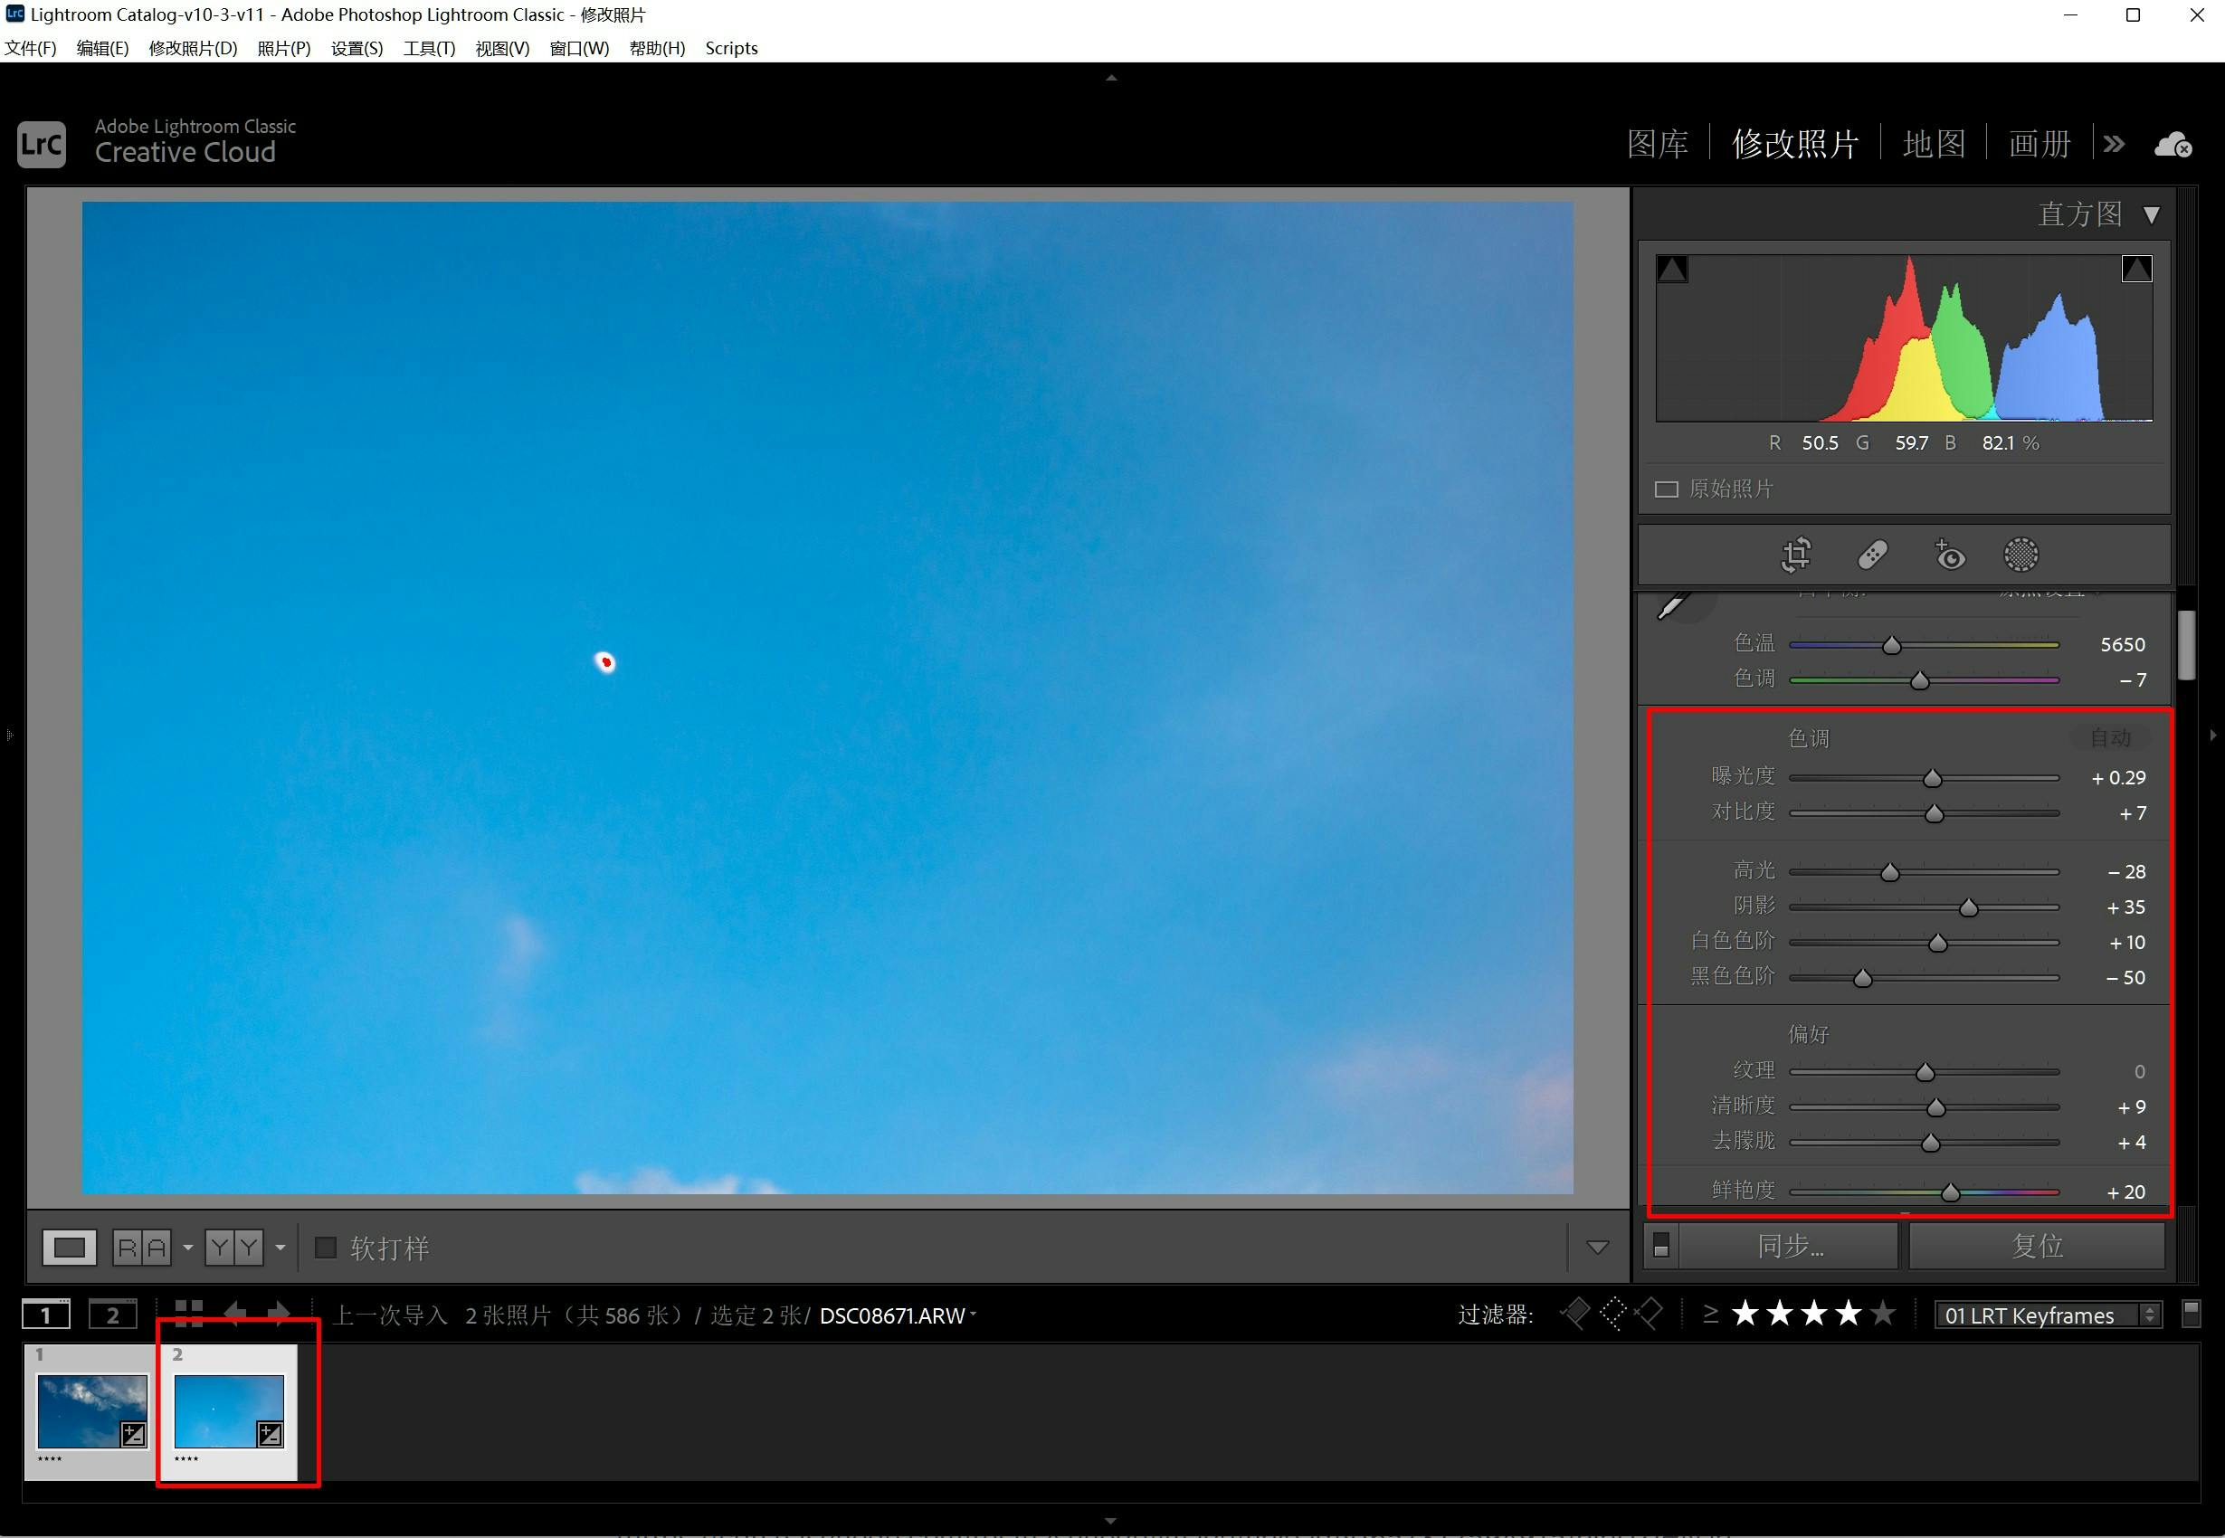The width and height of the screenshot is (2225, 1538).
Task: Filter by rejected photos
Action: coord(1649,1314)
